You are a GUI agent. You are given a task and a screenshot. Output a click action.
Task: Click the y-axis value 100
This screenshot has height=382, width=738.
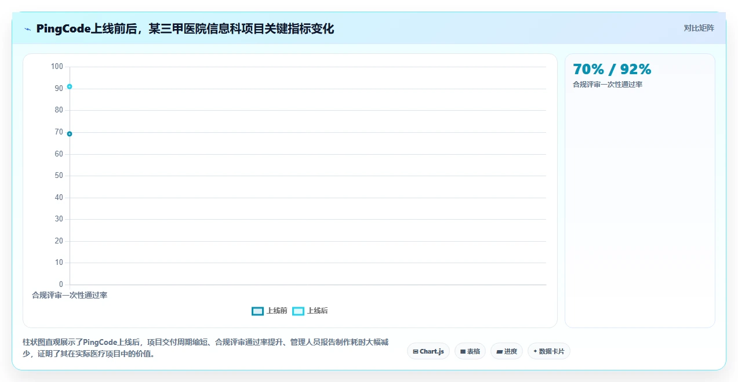(57, 67)
